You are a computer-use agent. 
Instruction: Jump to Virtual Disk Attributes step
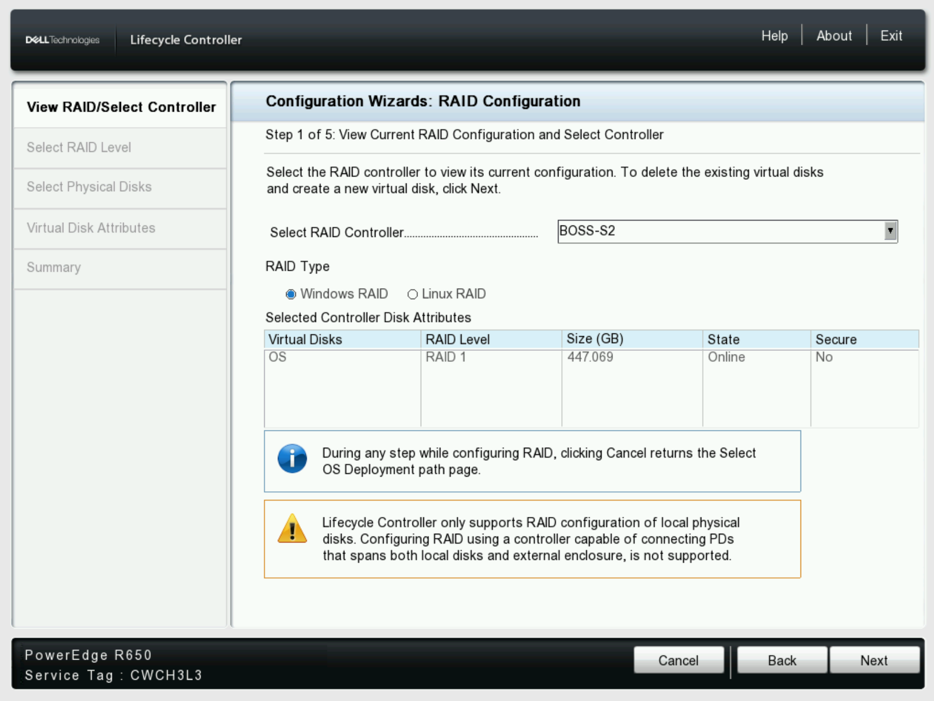pos(91,228)
